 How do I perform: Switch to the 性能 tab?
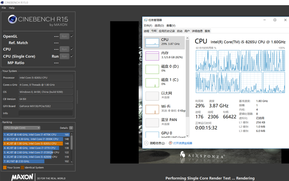(x=154, y=31)
